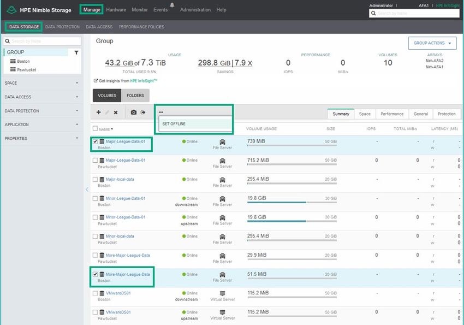The image size is (464, 325).
Task: Toggle the select-all NAME header checkbox
Action: pyautogui.click(x=95, y=128)
